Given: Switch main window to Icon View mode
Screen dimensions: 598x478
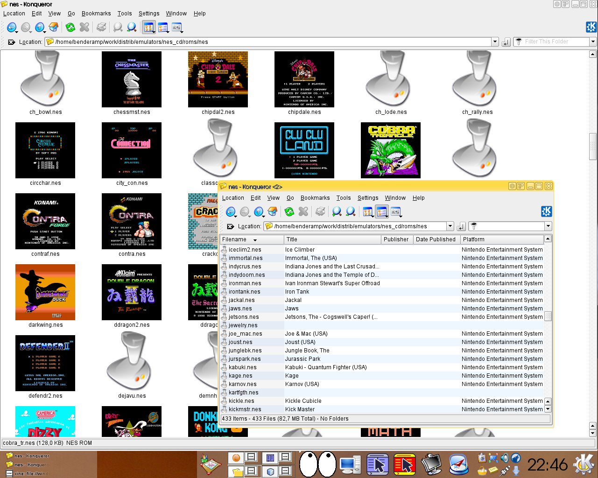Looking at the screenshot, I should click(x=148, y=28).
